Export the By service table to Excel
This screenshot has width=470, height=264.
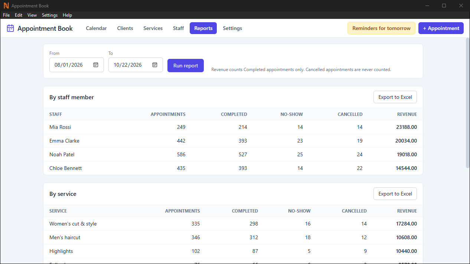395,194
